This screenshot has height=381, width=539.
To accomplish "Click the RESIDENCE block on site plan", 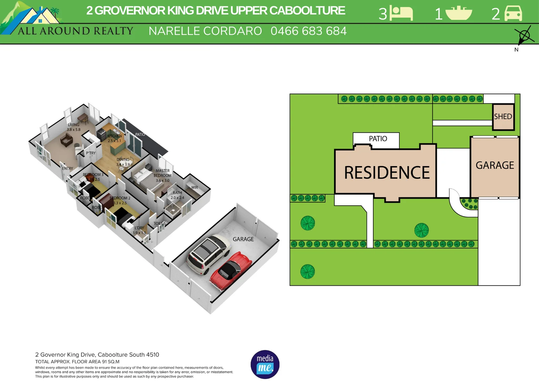I will click(x=386, y=173).
